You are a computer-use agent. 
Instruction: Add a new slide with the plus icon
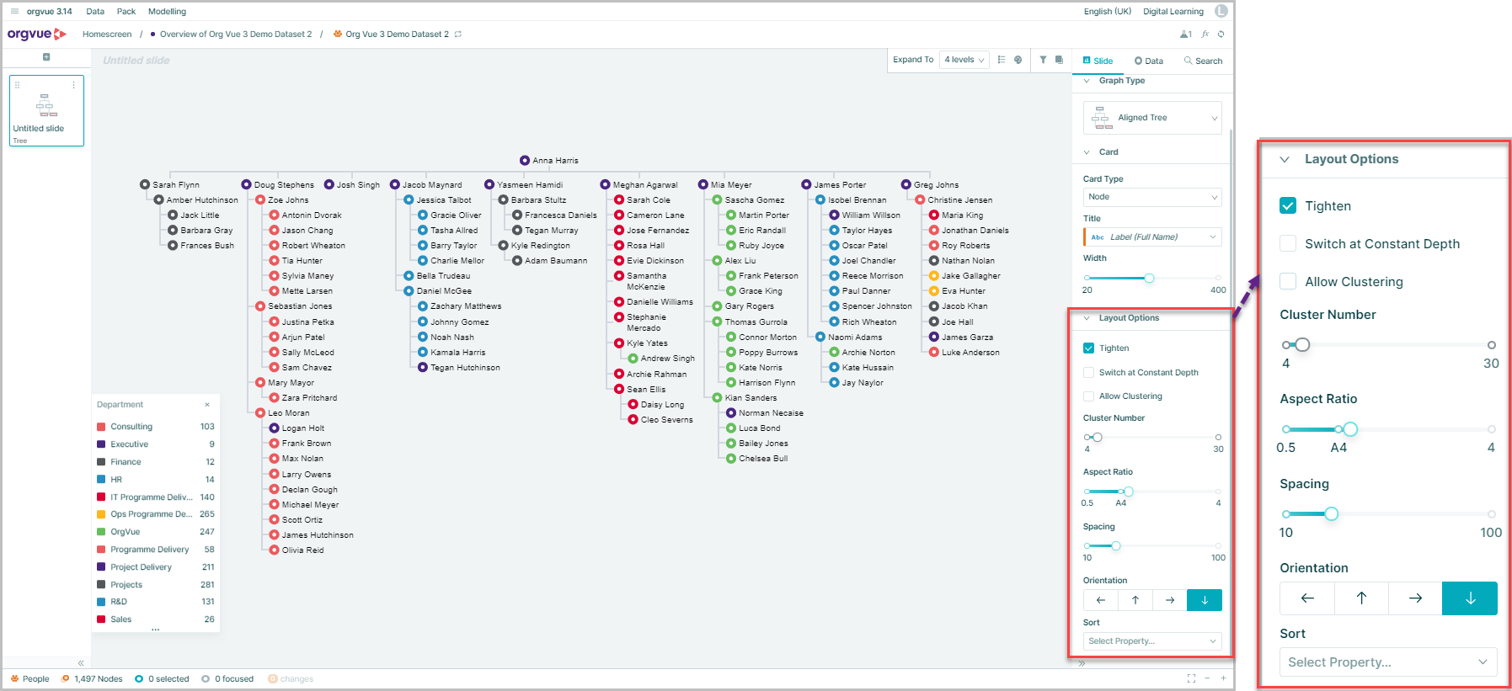(46, 57)
